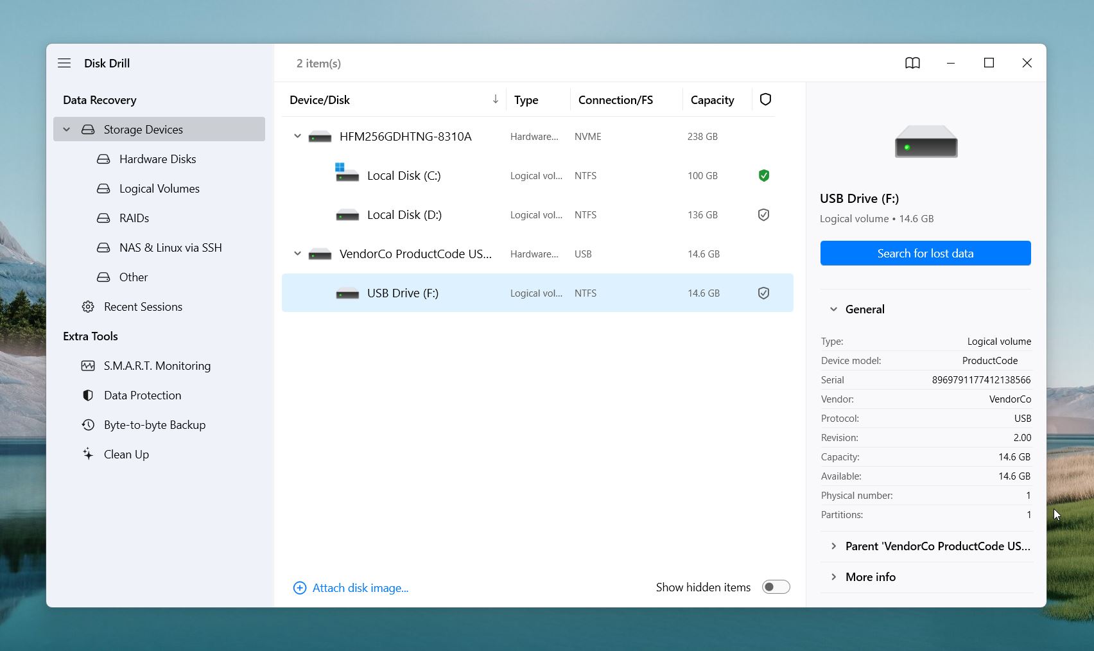Click the Vendor value VendorCo
Viewport: 1094px width, 651px height.
1010,399
